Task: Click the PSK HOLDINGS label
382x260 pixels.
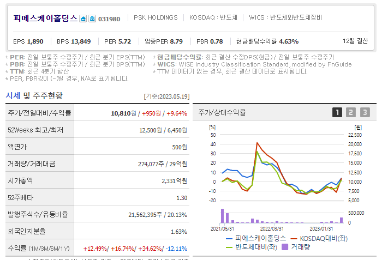Action: point(156,17)
